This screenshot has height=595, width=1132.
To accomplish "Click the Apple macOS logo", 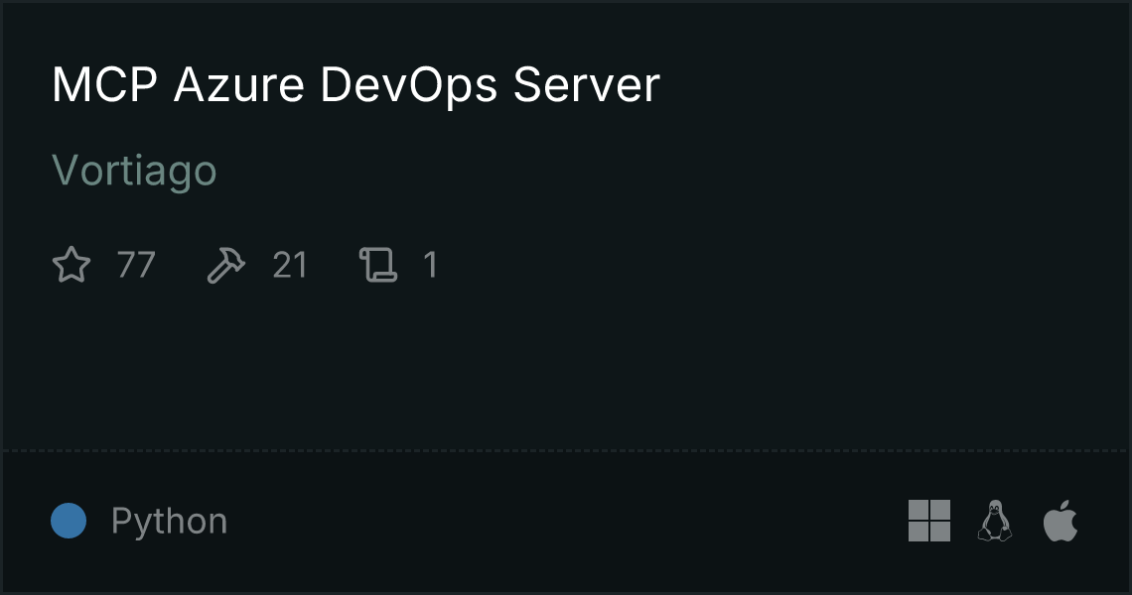I will (x=1061, y=521).
